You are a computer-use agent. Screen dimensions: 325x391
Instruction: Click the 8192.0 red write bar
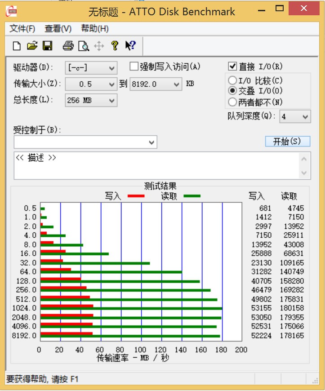coord(67,333)
